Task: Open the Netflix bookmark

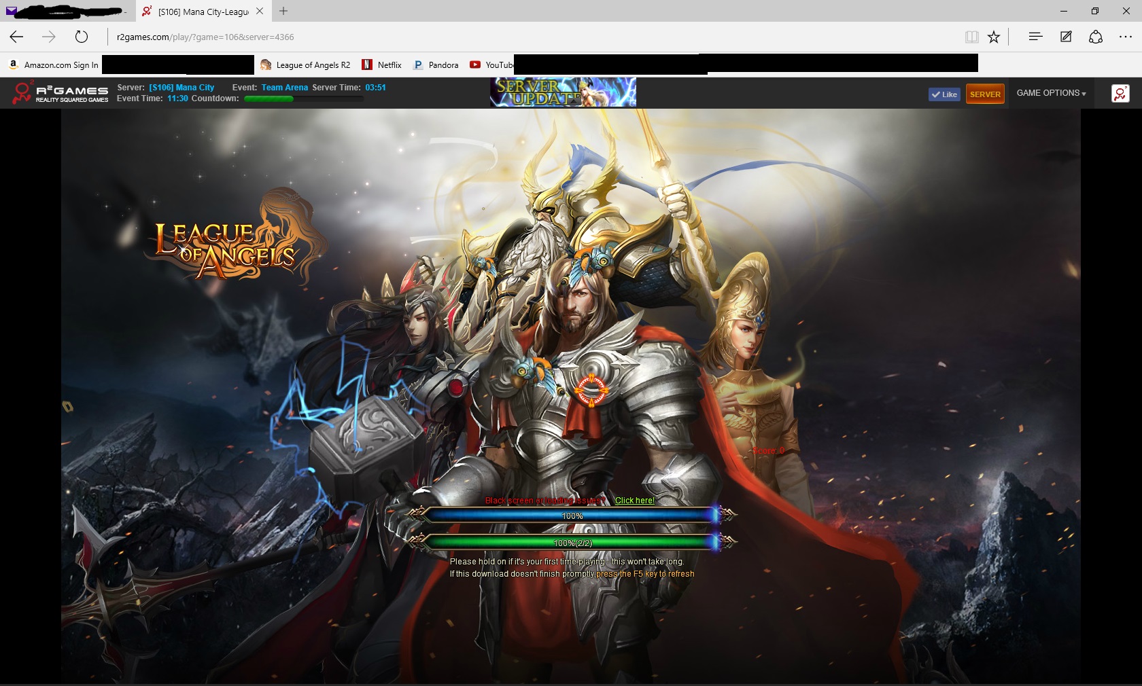Action: (x=382, y=65)
